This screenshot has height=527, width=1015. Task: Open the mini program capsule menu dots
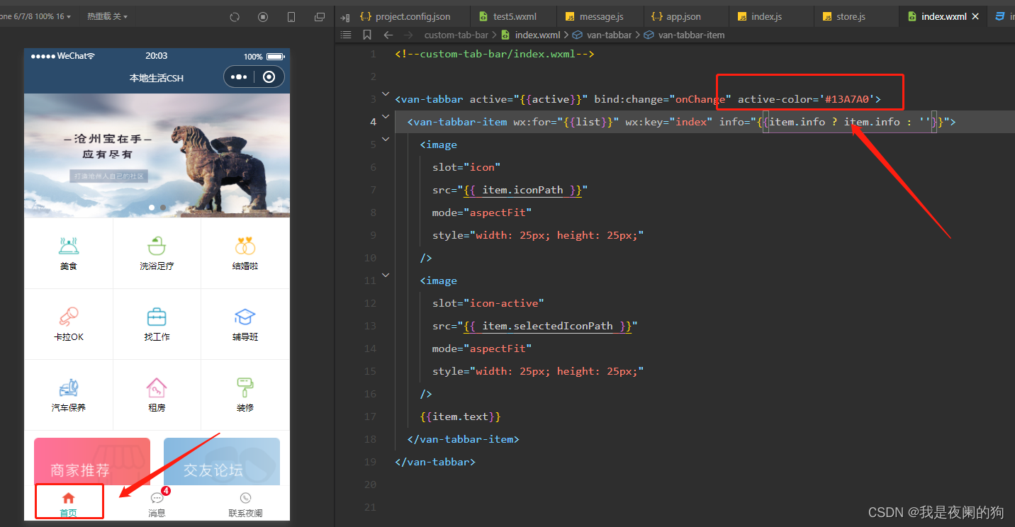tap(240, 77)
